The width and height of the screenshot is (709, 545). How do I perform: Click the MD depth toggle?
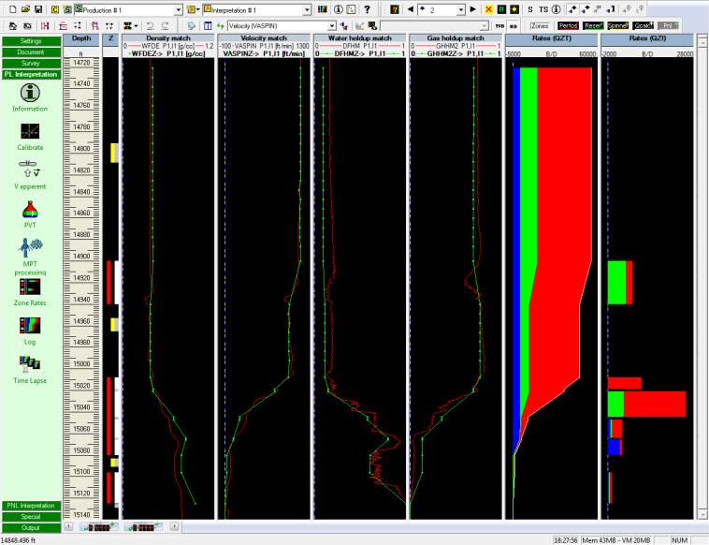coord(514,26)
